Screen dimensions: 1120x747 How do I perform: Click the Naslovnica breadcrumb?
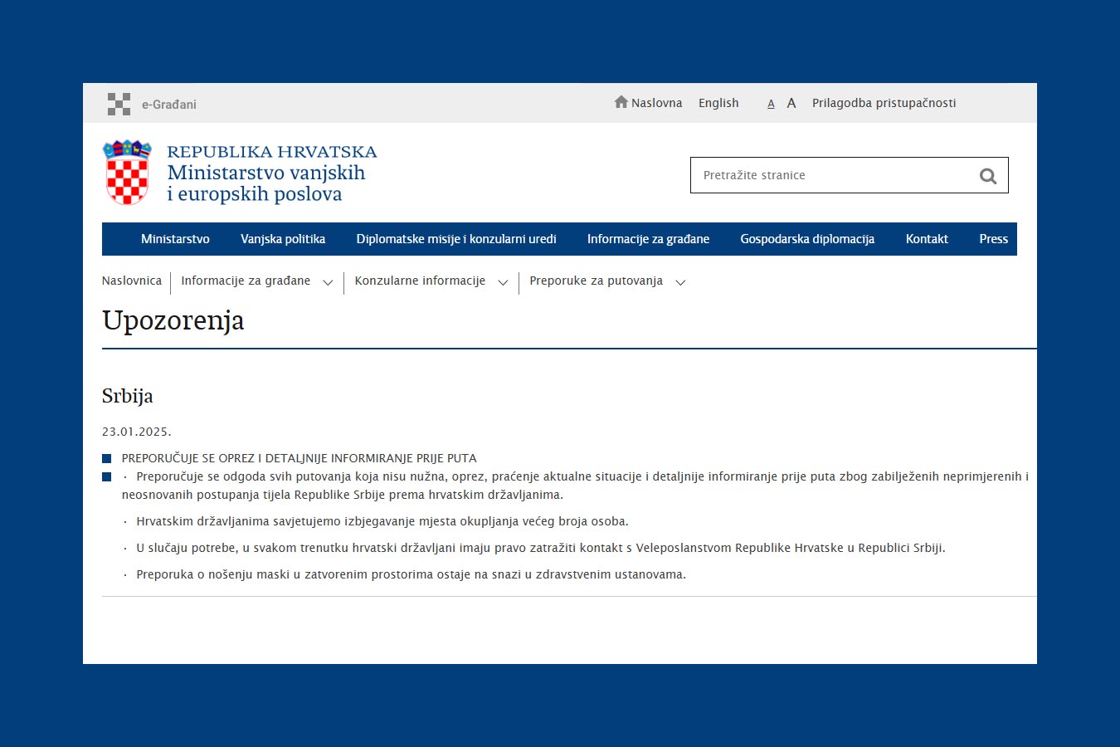pos(132,281)
